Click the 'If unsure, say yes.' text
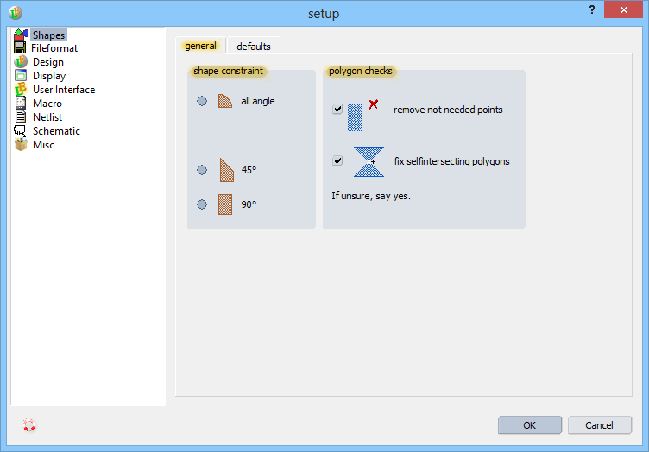The image size is (649, 452). pyautogui.click(x=371, y=196)
